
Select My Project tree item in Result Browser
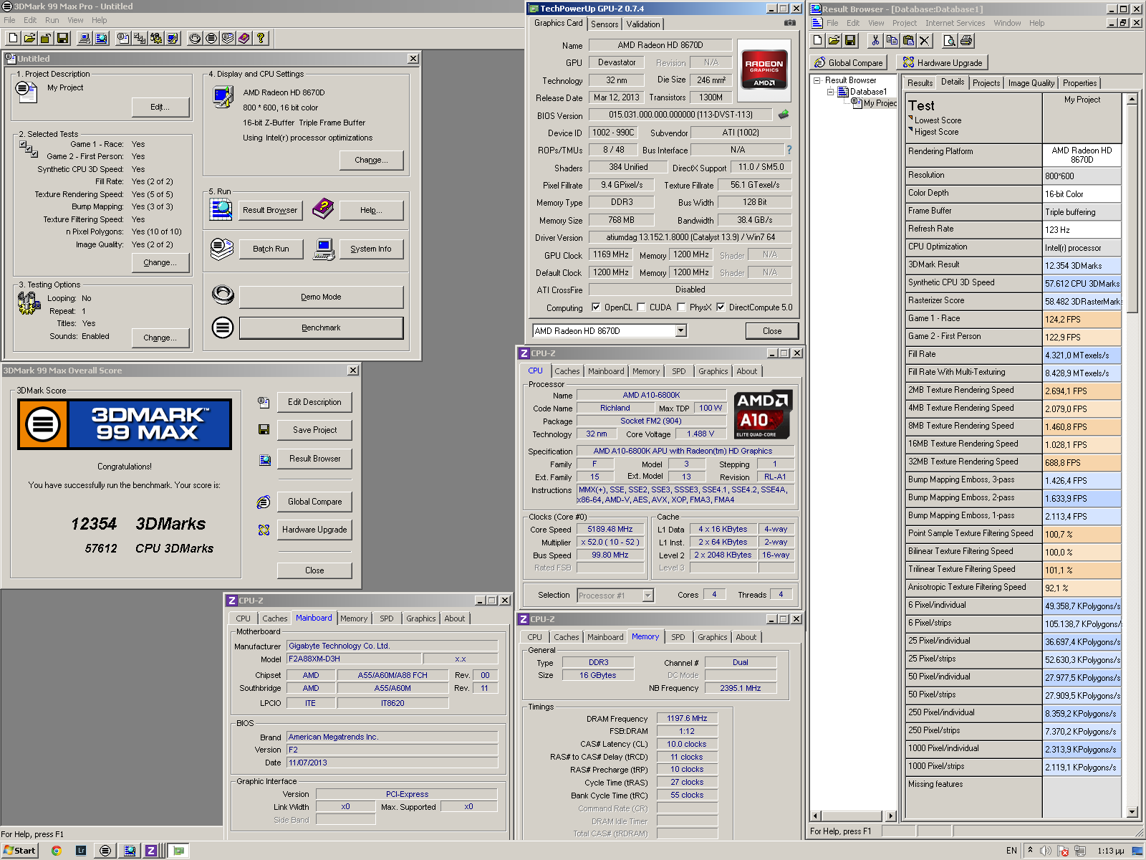click(x=880, y=103)
